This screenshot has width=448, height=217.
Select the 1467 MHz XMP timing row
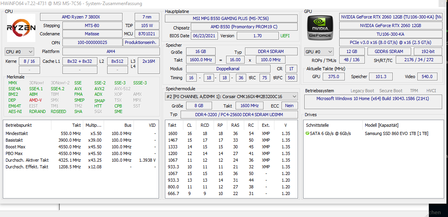coord(231,140)
